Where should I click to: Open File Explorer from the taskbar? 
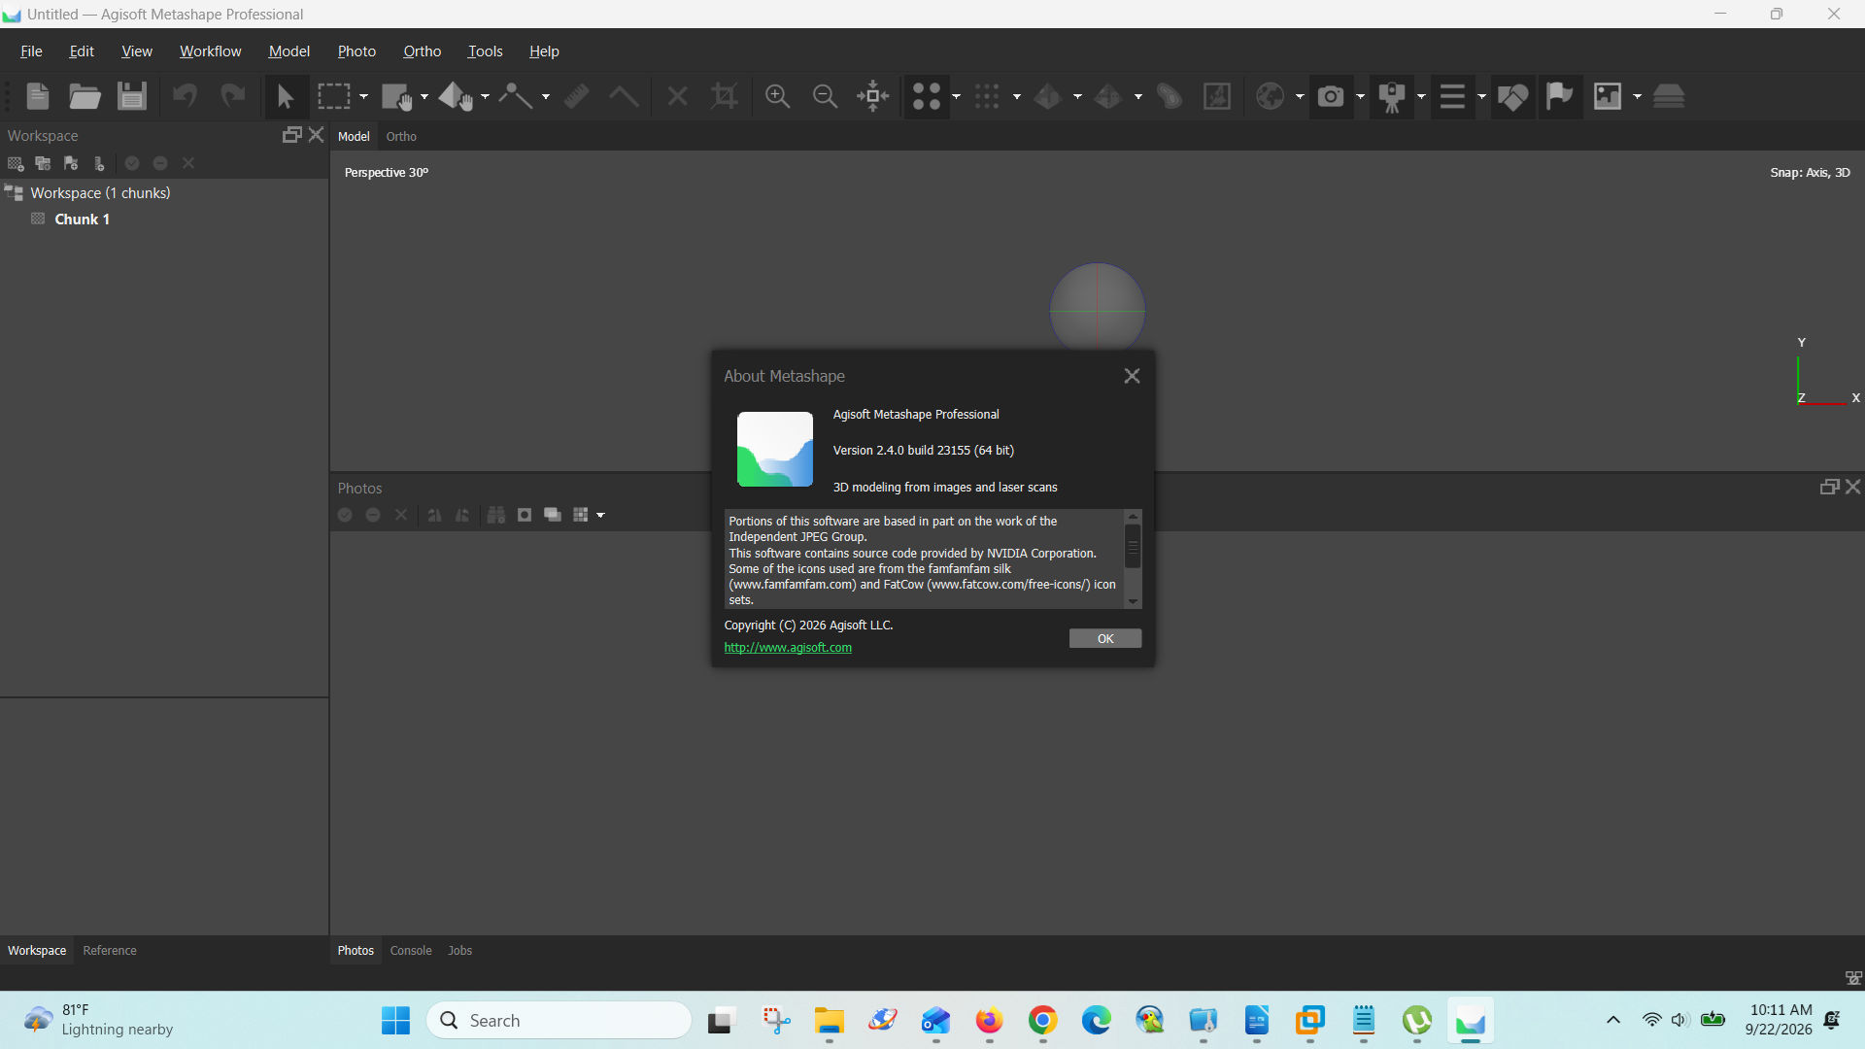(x=829, y=1021)
